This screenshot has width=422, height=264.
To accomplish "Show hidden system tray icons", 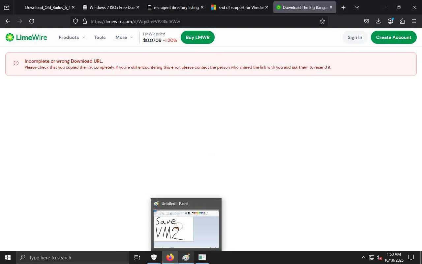I will 364,257.
